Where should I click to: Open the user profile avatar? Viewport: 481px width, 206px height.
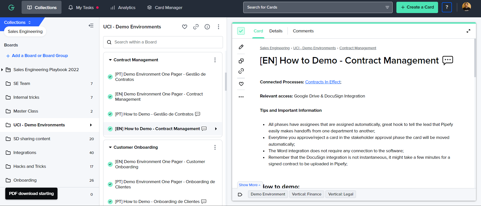coord(466,7)
